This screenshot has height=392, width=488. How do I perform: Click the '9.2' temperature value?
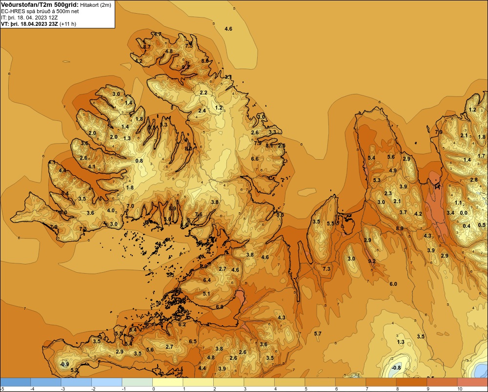372,261
